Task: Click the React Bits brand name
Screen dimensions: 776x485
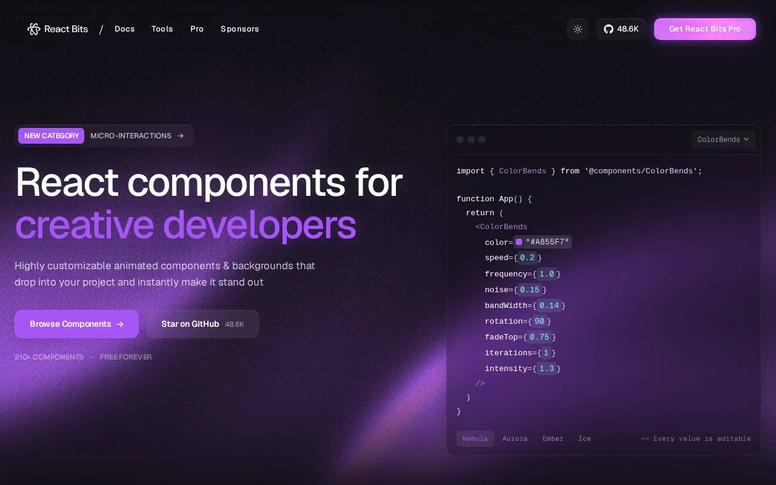Action: tap(66, 29)
